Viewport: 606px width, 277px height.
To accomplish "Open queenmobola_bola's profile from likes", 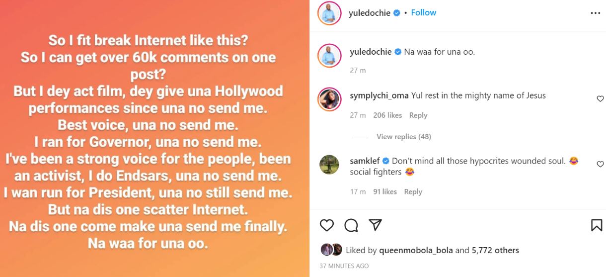I will (416, 251).
